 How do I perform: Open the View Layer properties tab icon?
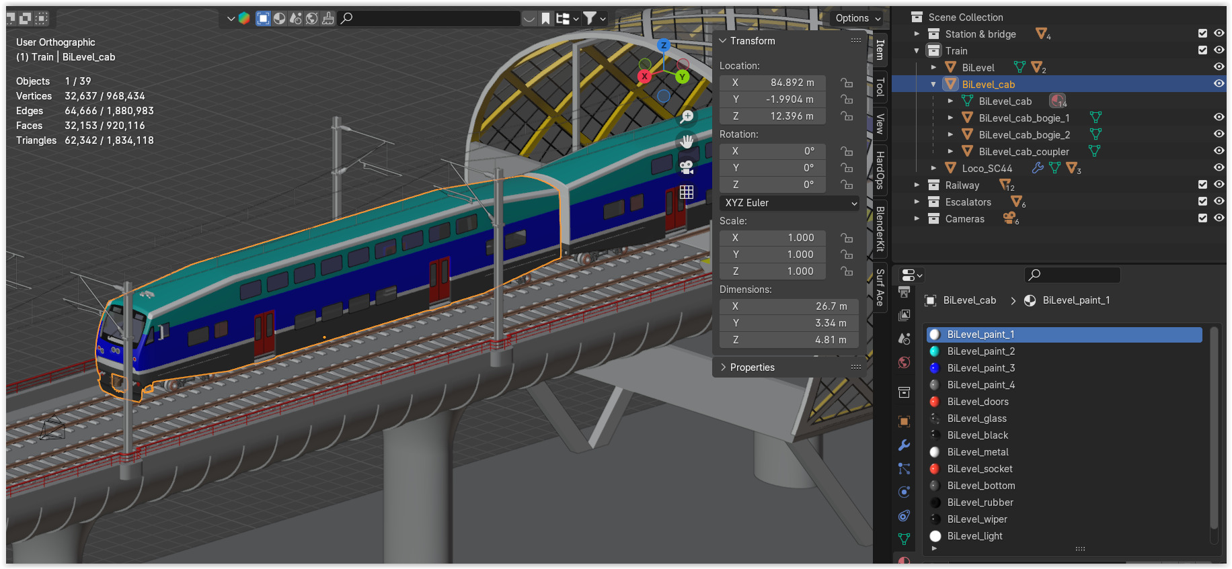(x=904, y=315)
